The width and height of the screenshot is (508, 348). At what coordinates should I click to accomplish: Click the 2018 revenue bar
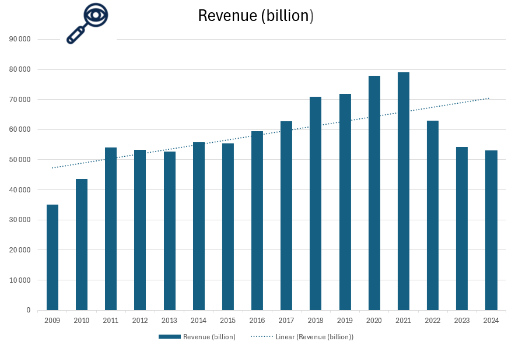(x=316, y=203)
